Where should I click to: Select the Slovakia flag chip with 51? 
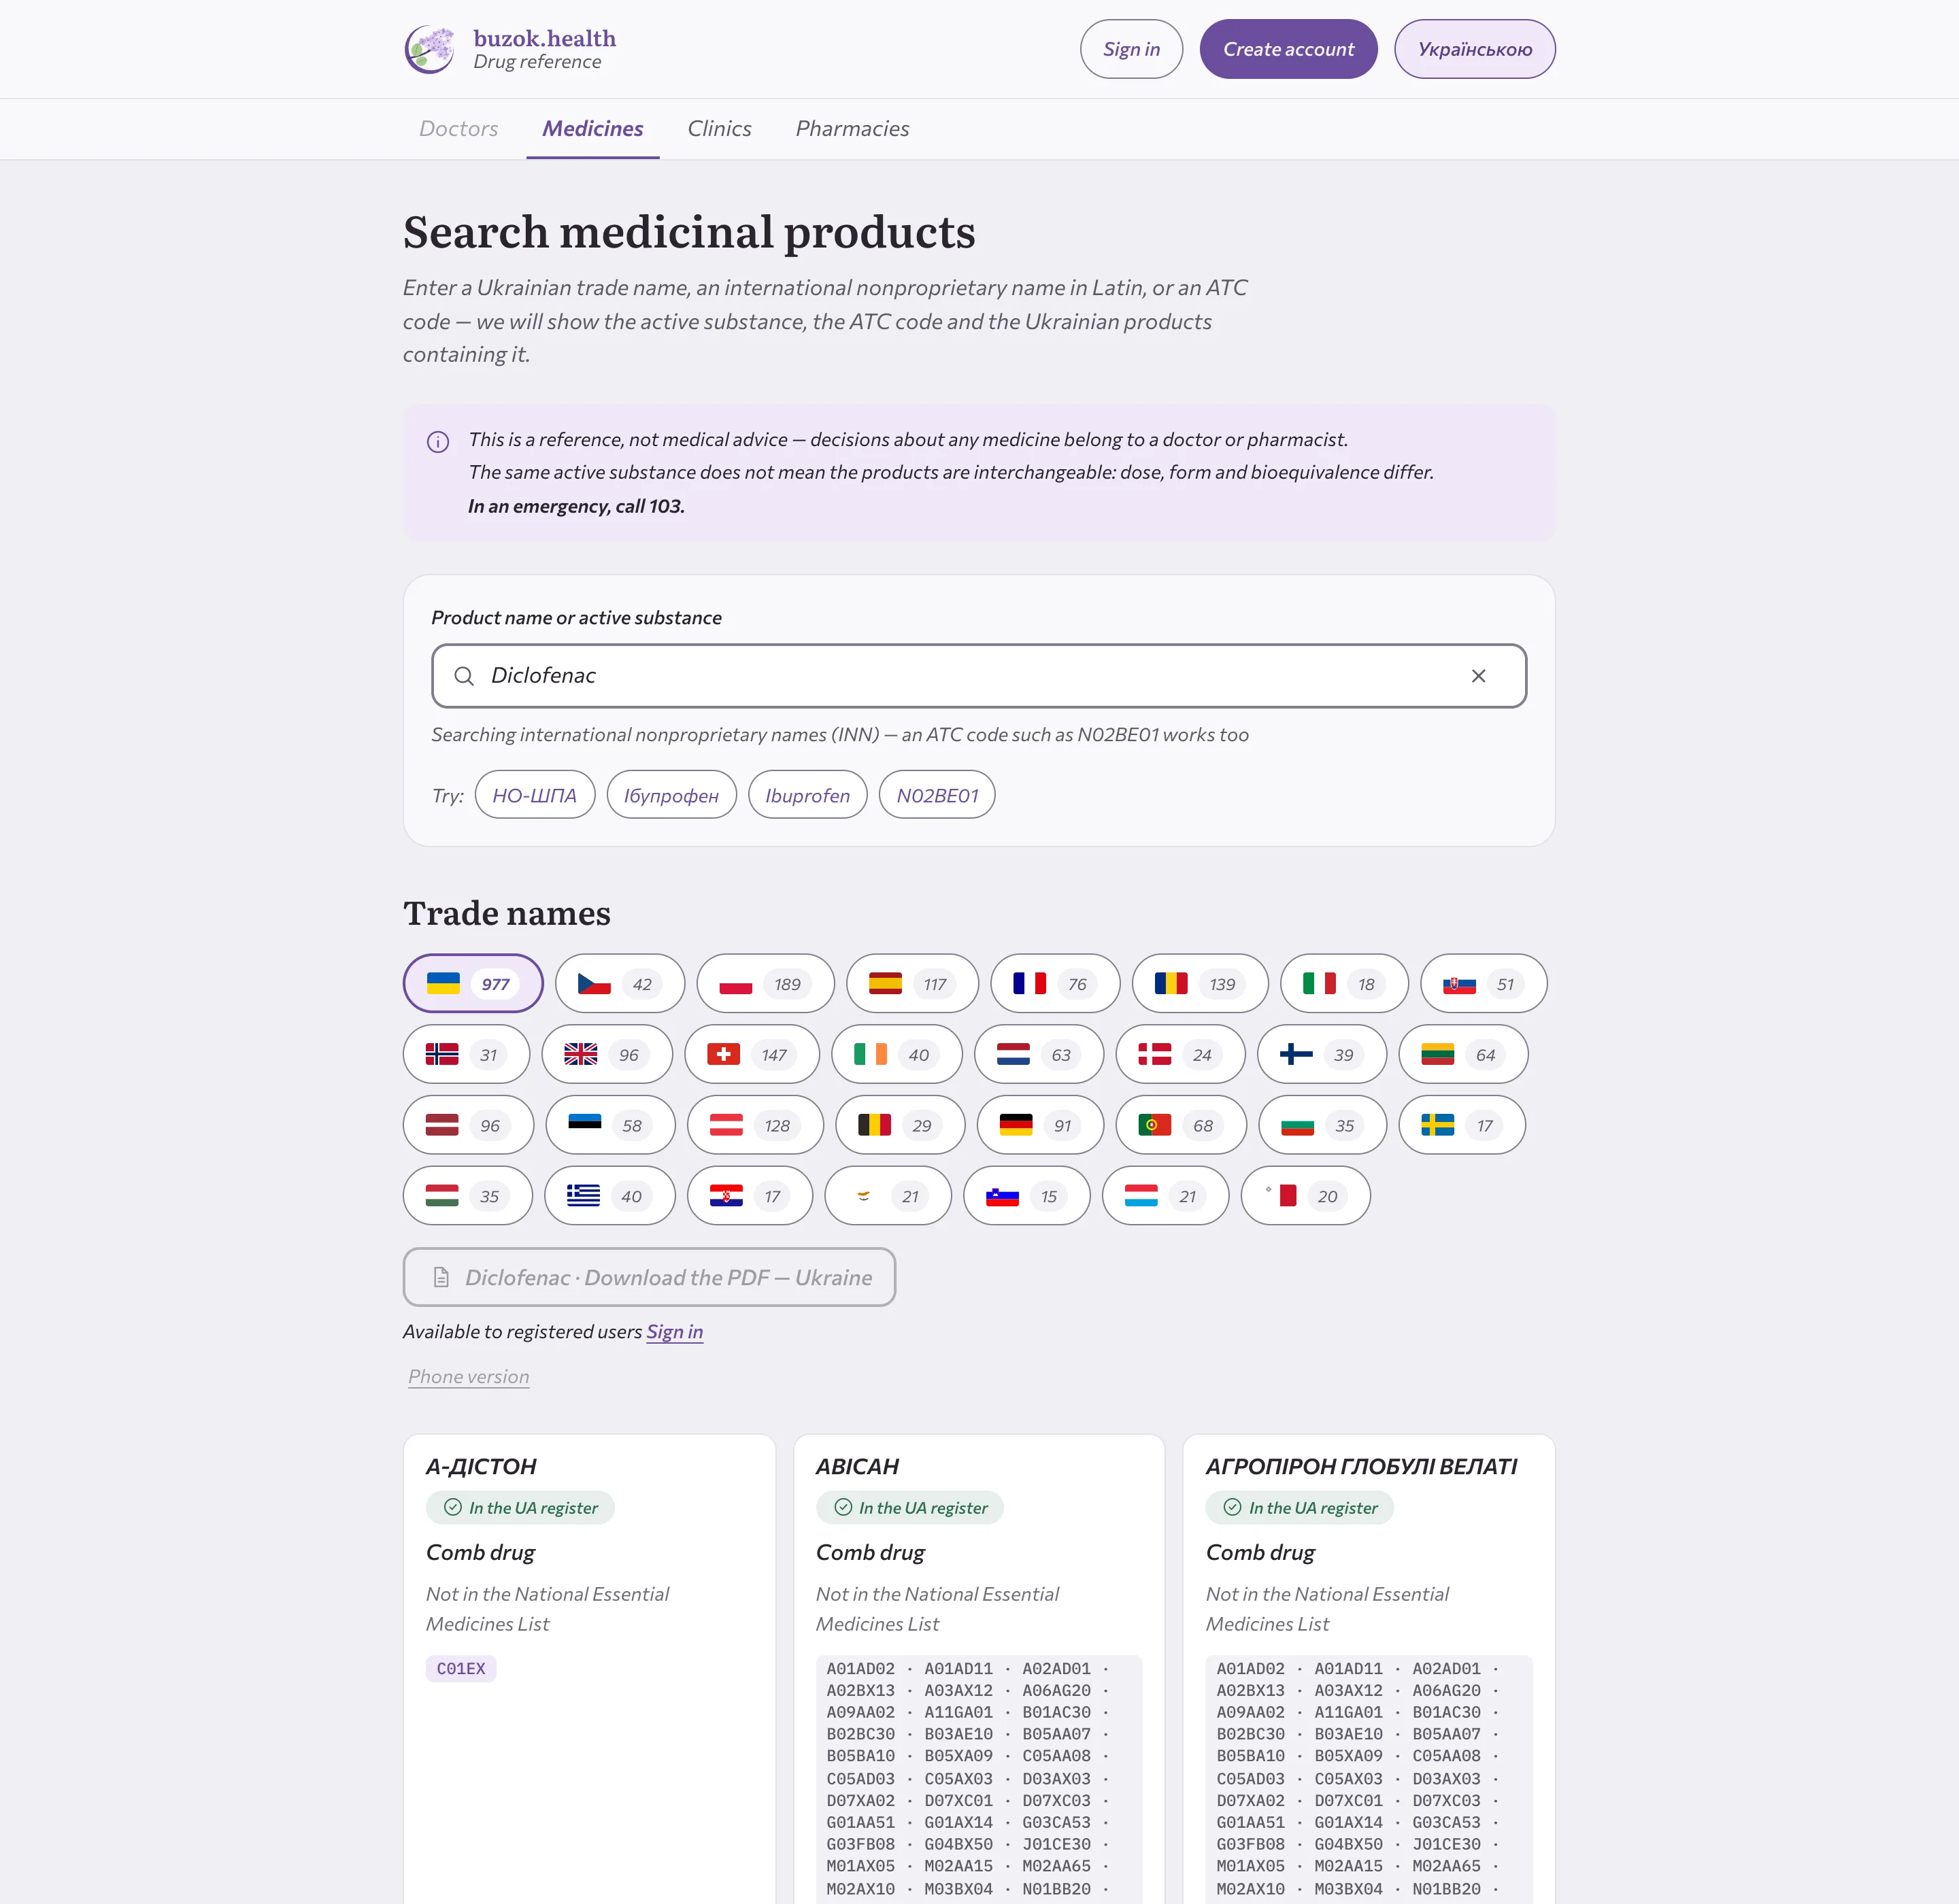coord(1483,984)
